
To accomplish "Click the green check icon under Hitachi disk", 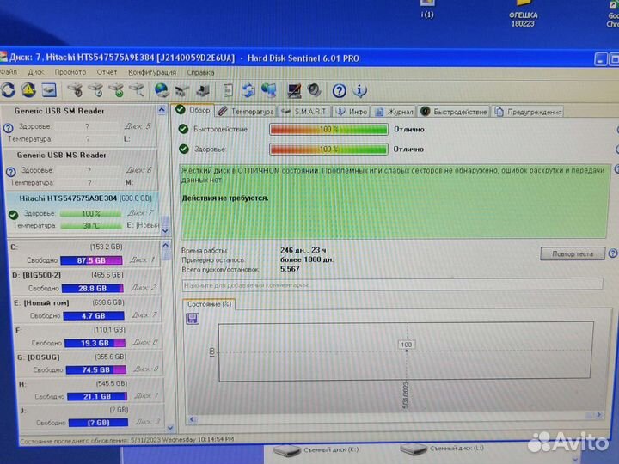I will click(x=14, y=215).
